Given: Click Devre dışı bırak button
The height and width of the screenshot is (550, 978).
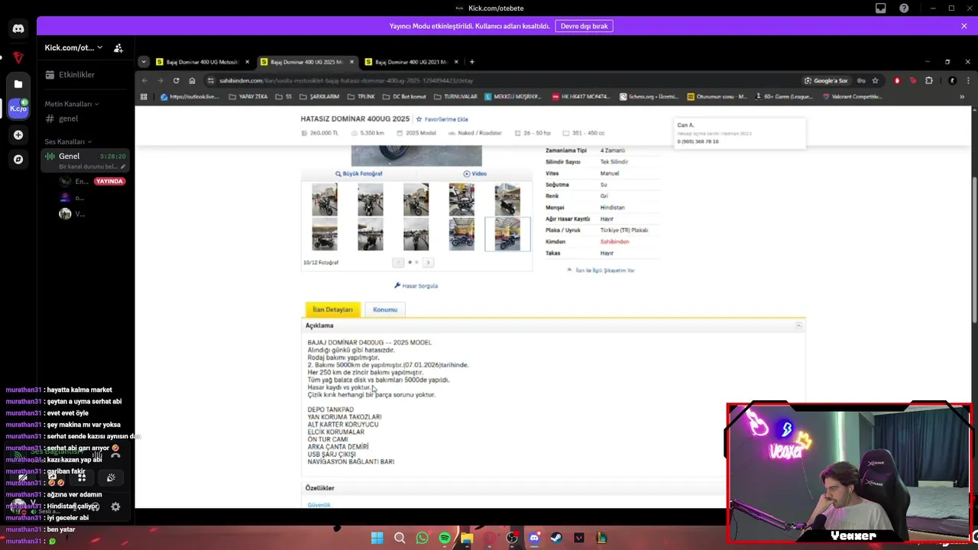Looking at the screenshot, I should pyautogui.click(x=585, y=26).
